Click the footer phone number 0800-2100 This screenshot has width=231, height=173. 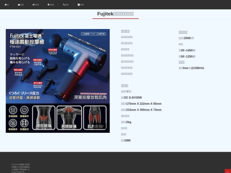click(x=21, y=164)
